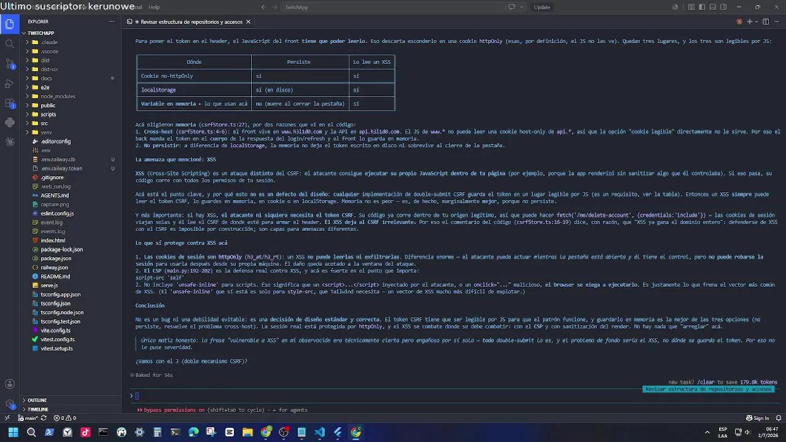Image resolution: width=786 pixels, height=442 pixels.
Task: Expand the src folder
Action: [x=44, y=123]
